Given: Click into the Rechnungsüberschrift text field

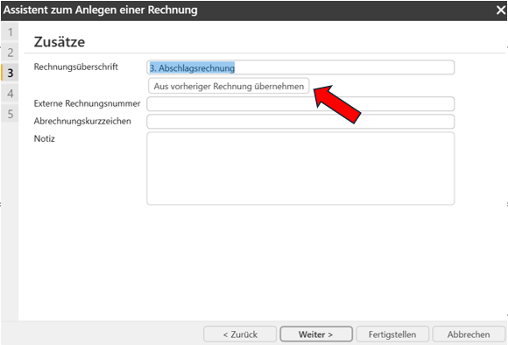Looking at the screenshot, I should tap(300, 67).
